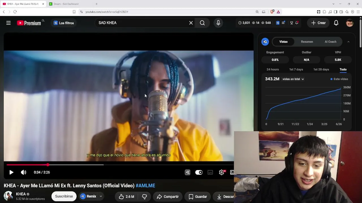Play the video
The width and height of the screenshot is (362, 203).
tap(11, 172)
